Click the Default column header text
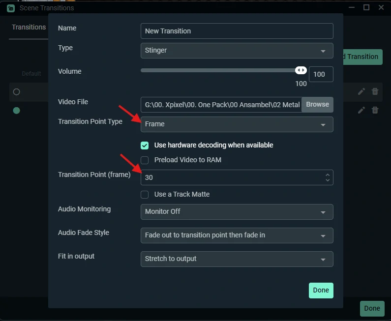The height and width of the screenshot is (321, 391). 31,74
